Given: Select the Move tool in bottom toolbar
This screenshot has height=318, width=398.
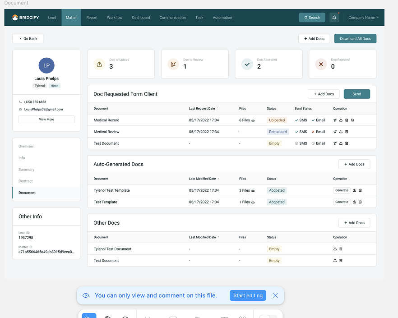Looking at the screenshot, I should click(89, 315).
